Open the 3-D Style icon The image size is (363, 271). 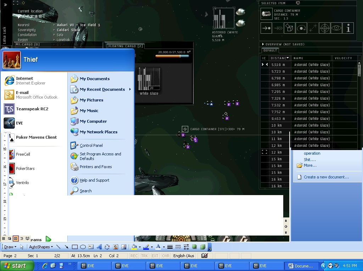coord(202,247)
